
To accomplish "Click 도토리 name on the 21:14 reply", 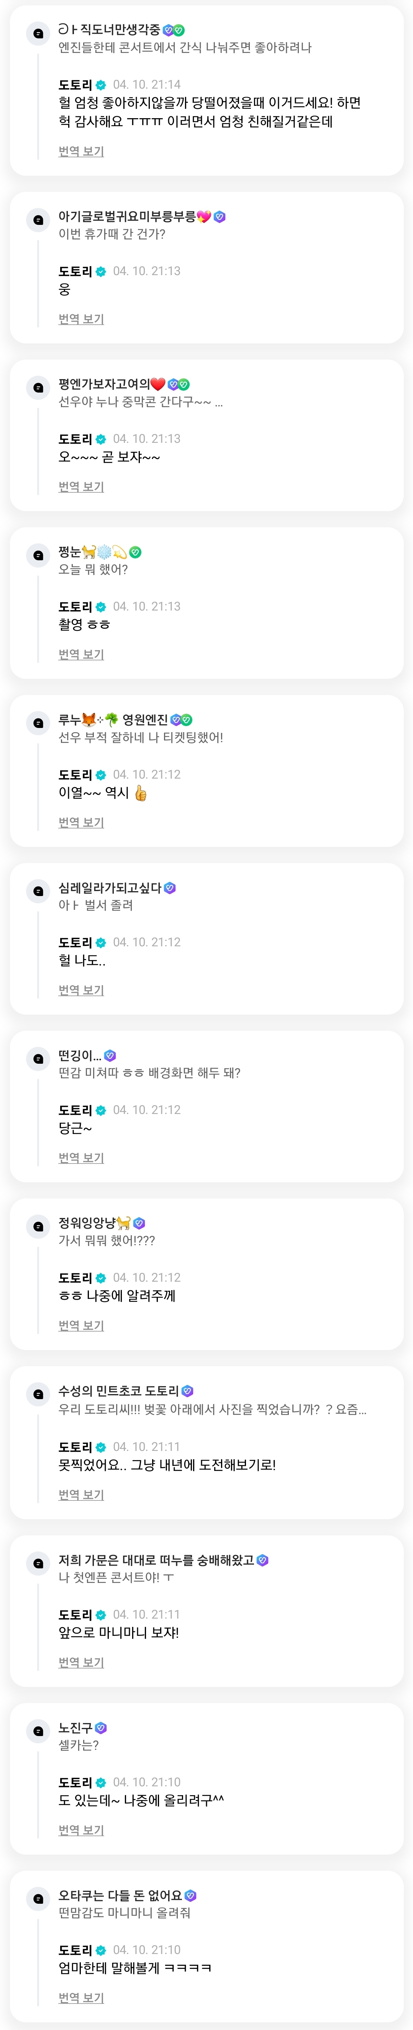I will click(x=75, y=85).
